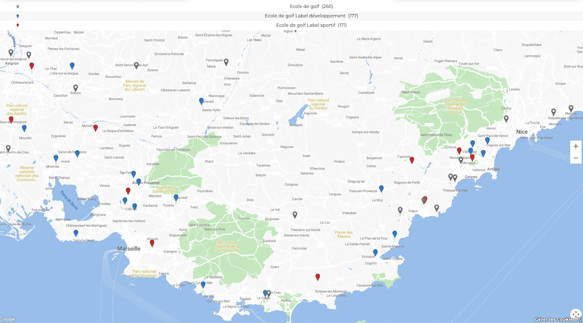
Task: Click the blue marker near Carry-le-Rouet
Action: tap(76, 233)
